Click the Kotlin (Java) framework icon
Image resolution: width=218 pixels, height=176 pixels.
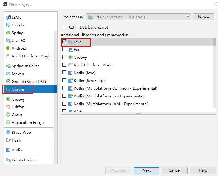point(70,73)
